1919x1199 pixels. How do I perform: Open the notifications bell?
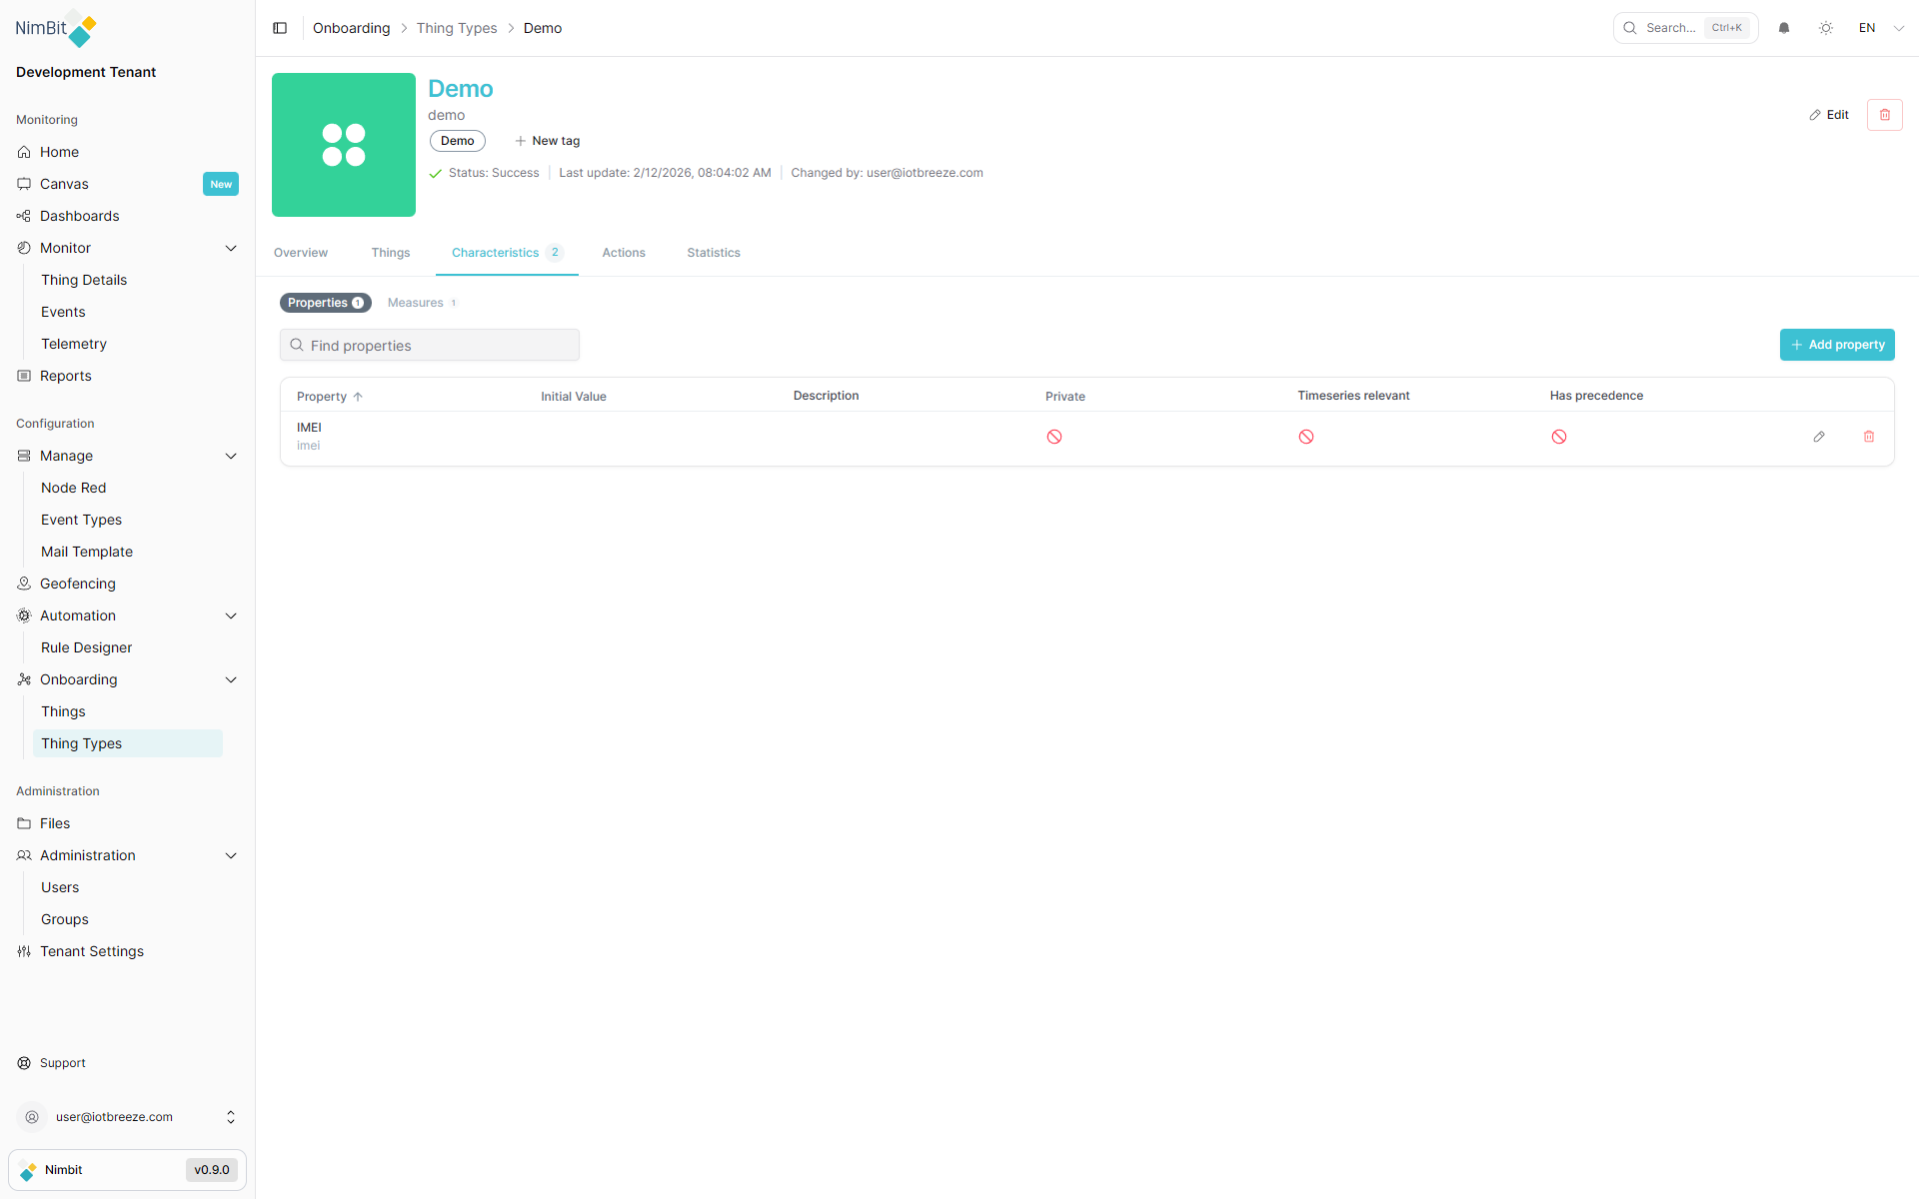(1784, 28)
